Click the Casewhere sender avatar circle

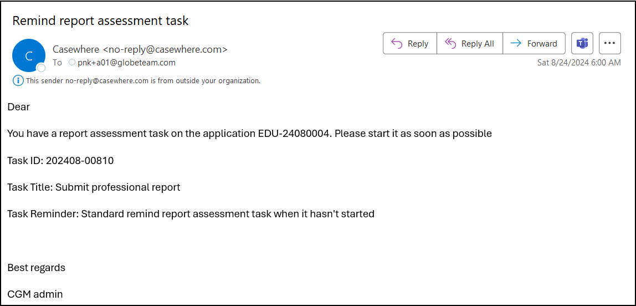coord(28,55)
